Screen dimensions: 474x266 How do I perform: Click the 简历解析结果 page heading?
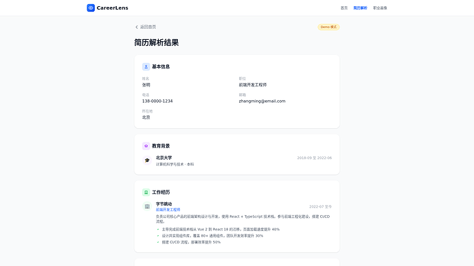pos(157,43)
